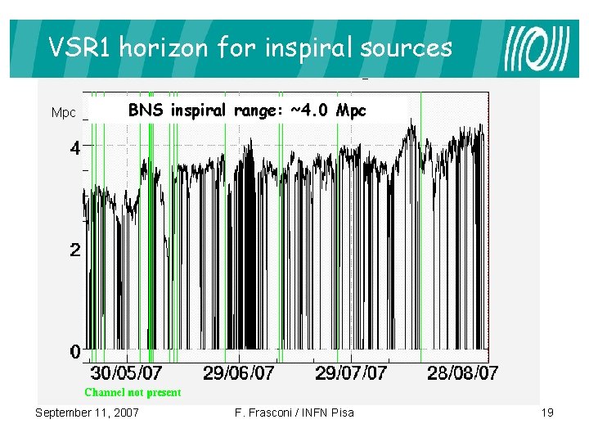This screenshot has width=589, height=442.
Task: Click the x-axis date '29/06/07'
Action: (x=239, y=373)
